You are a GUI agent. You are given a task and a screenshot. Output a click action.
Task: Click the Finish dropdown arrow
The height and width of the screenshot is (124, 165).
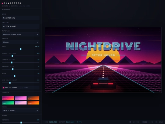pyautogui.click(x=37, y=42)
